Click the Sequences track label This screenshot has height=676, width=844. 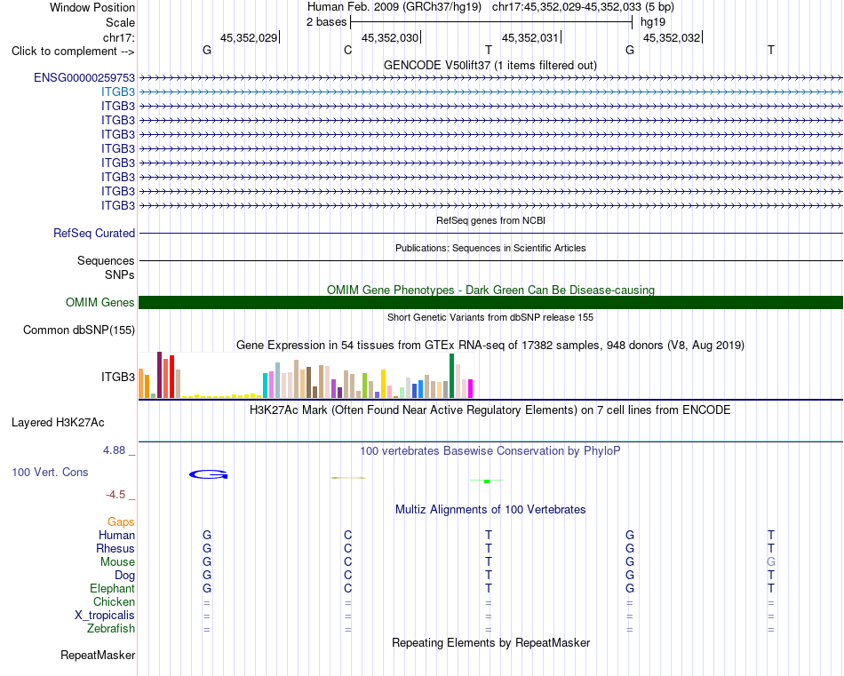click(x=106, y=260)
